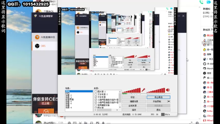Select 场景 3 in the scenes list
Image resolution: width=220 pixels, height=124 pixels.
[68, 97]
